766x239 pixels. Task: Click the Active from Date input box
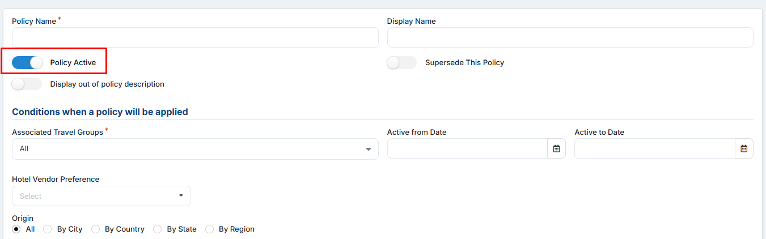pyautogui.click(x=467, y=149)
